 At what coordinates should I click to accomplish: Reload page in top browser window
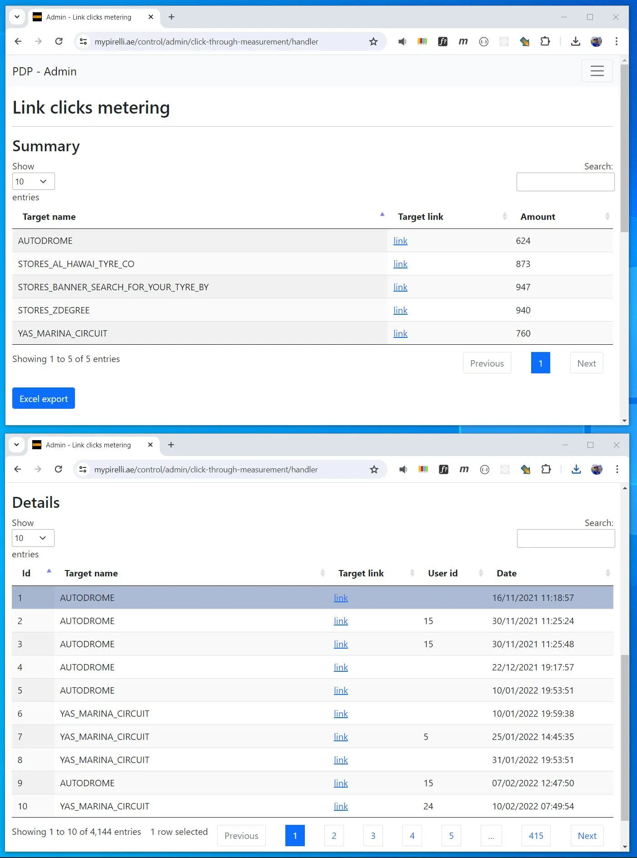(x=59, y=41)
